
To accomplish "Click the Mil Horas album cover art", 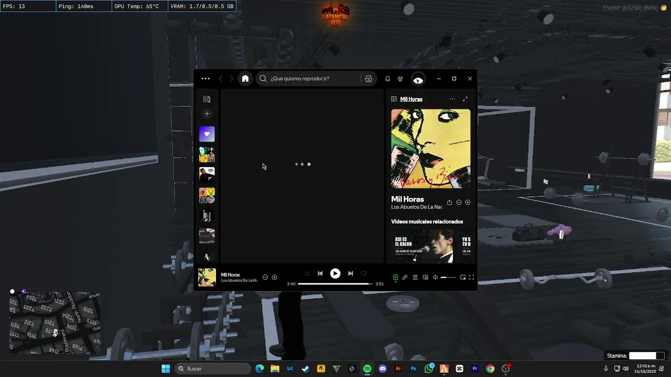I will [431, 149].
